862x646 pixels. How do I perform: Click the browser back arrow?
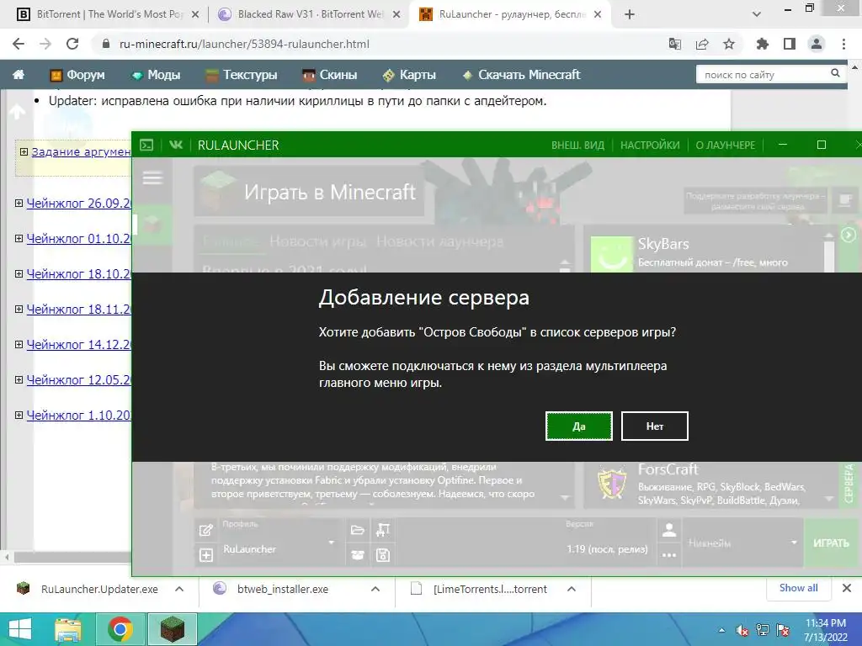pos(19,44)
